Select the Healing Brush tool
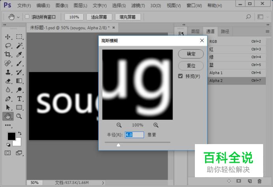273x187 pixels. tap(7, 63)
